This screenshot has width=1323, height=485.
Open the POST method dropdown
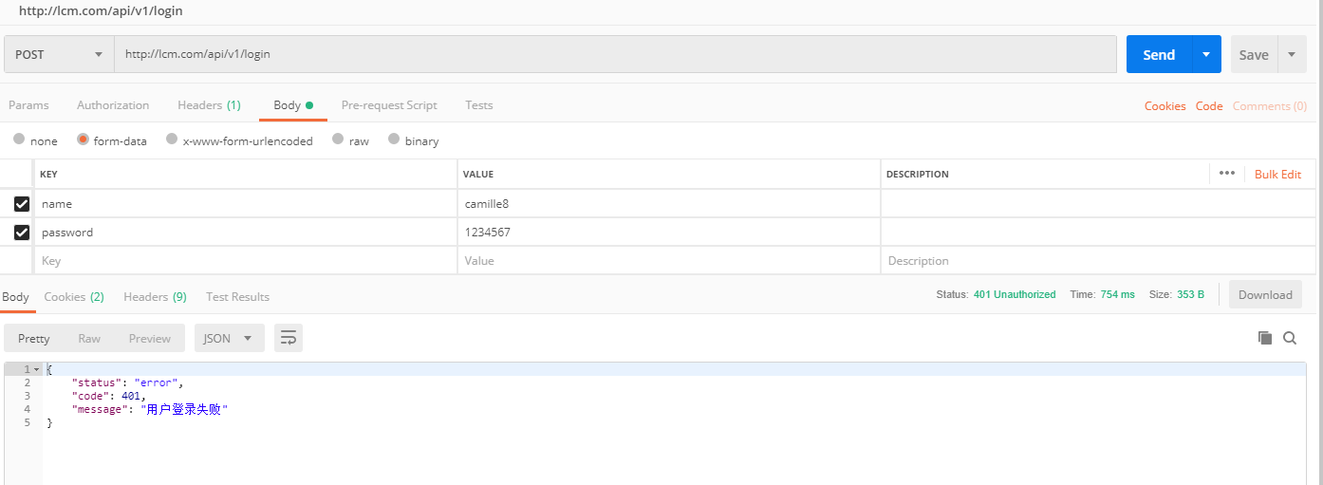[x=59, y=55]
